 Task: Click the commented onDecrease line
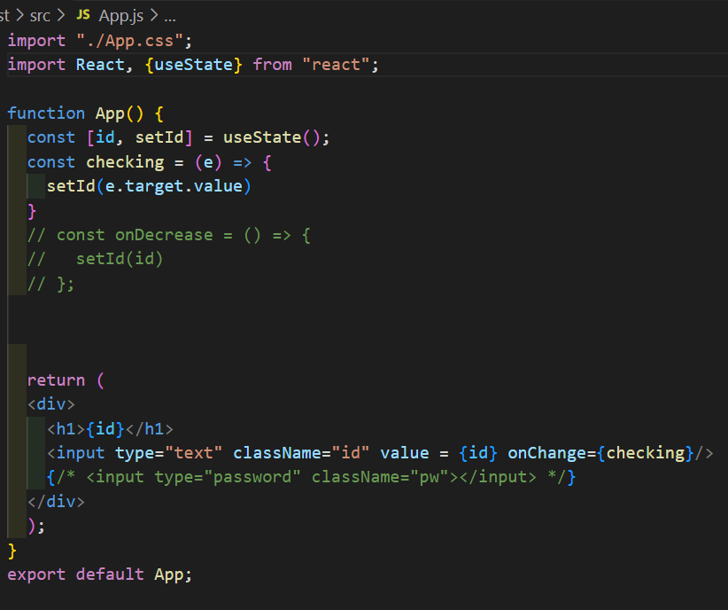(169, 235)
